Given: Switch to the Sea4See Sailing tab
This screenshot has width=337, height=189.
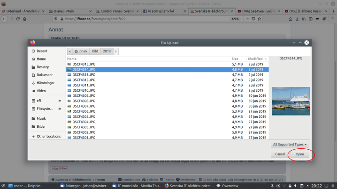Looking at the screenshot, I should (259, 11).
